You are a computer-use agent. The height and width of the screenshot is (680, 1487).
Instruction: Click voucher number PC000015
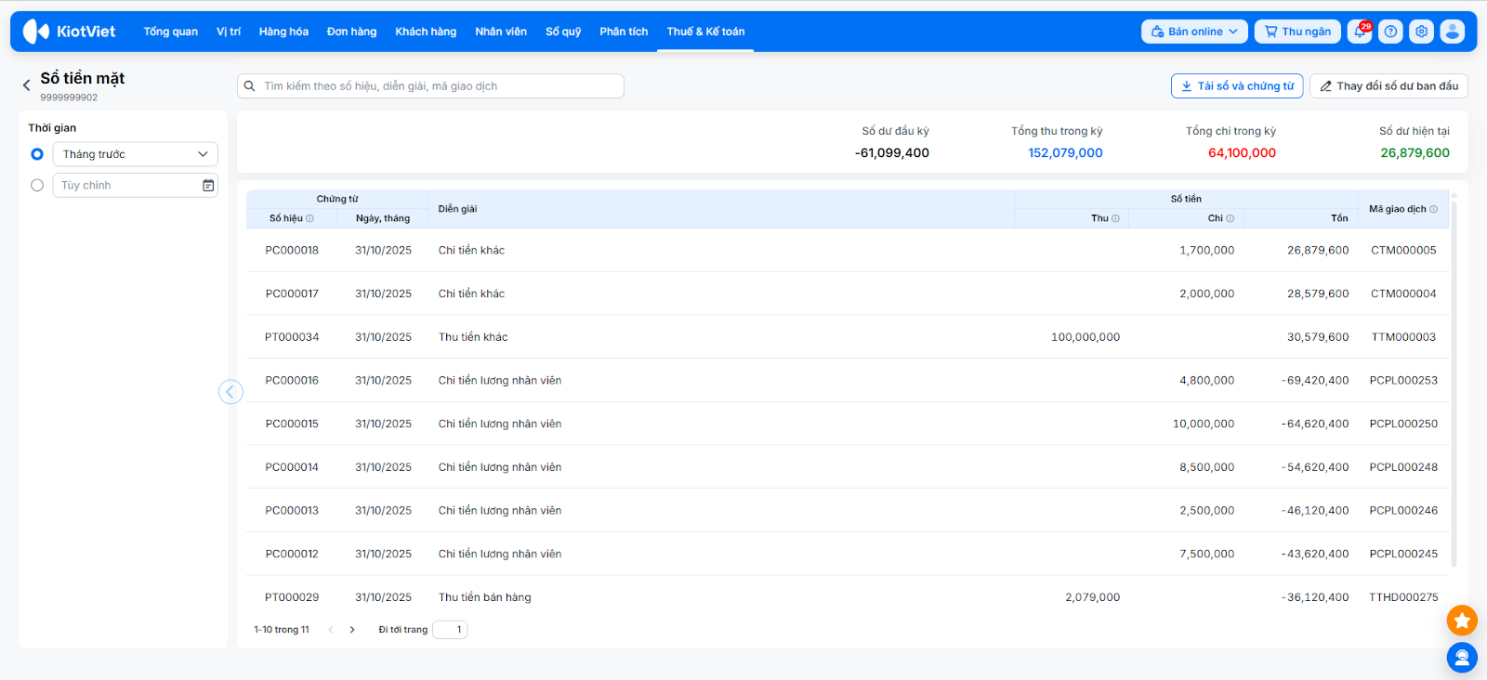coord(292,424)
